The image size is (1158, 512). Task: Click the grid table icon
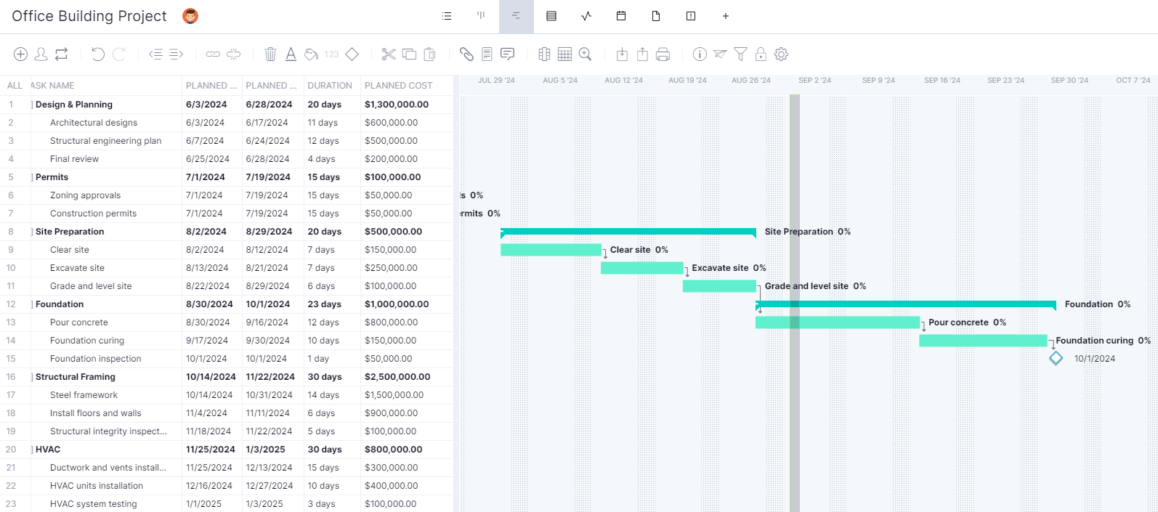[x=564, y=54]
